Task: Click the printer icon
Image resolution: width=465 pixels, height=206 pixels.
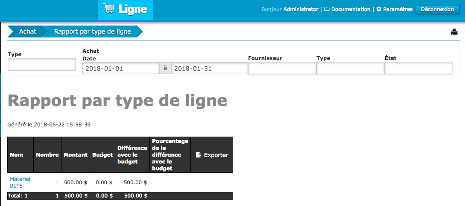Action: click(x=454, y=32)
